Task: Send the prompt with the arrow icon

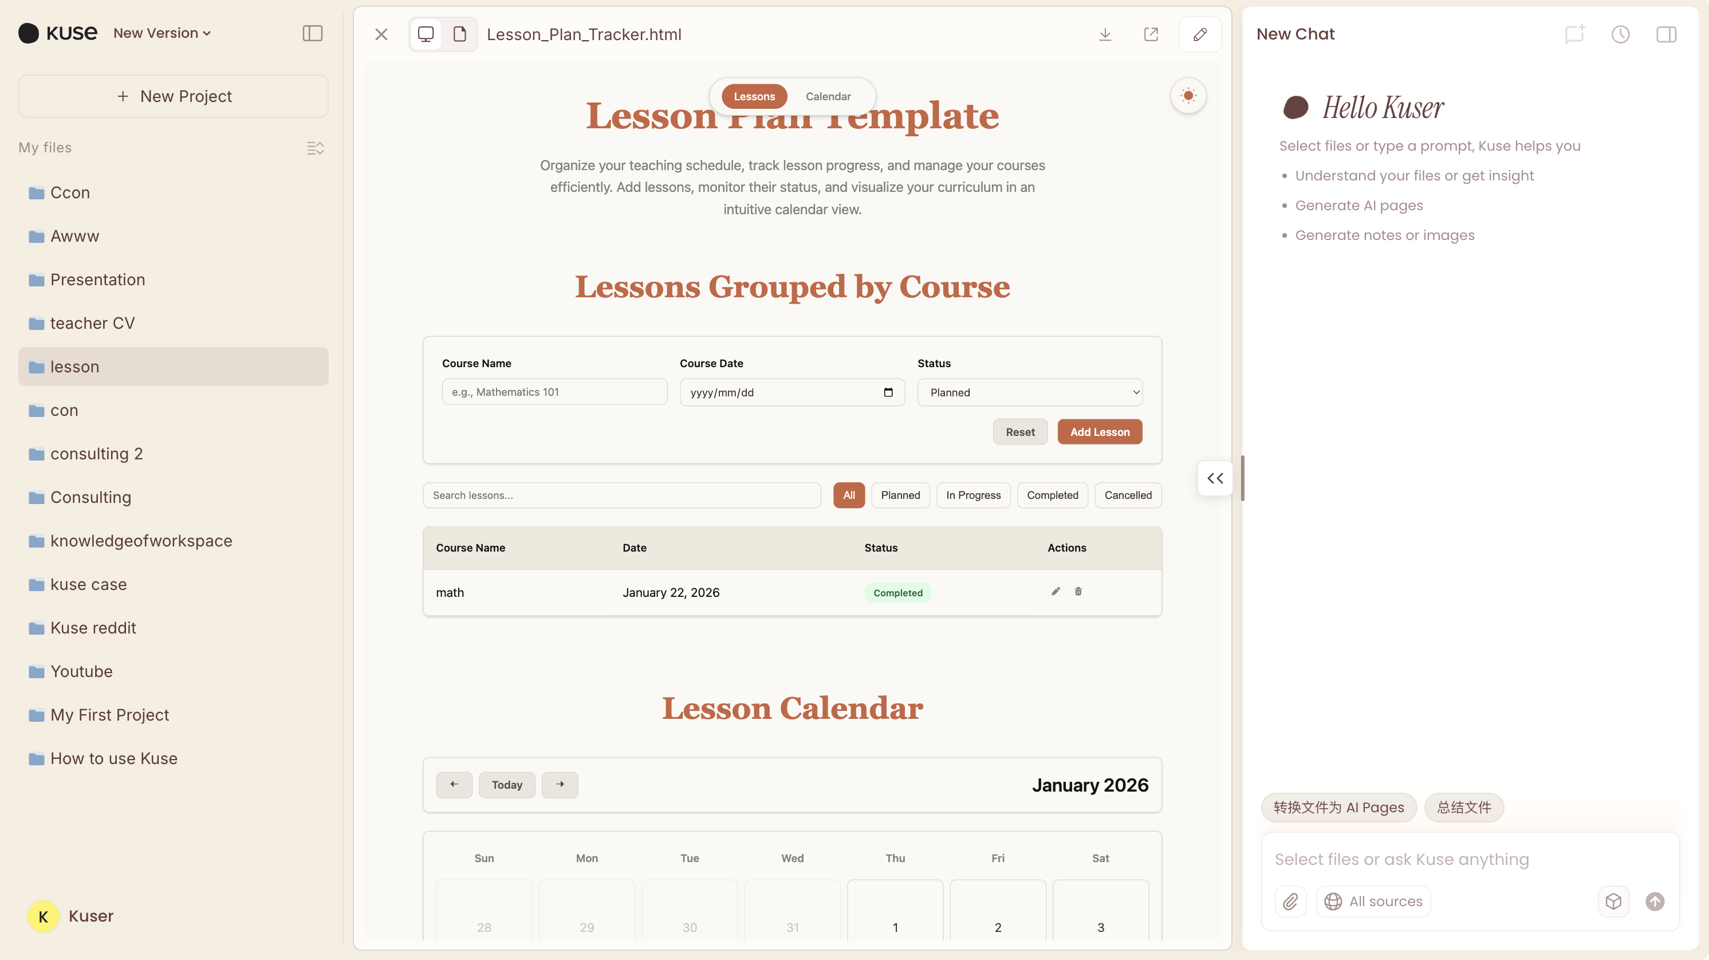Action: pos(1655,901)
